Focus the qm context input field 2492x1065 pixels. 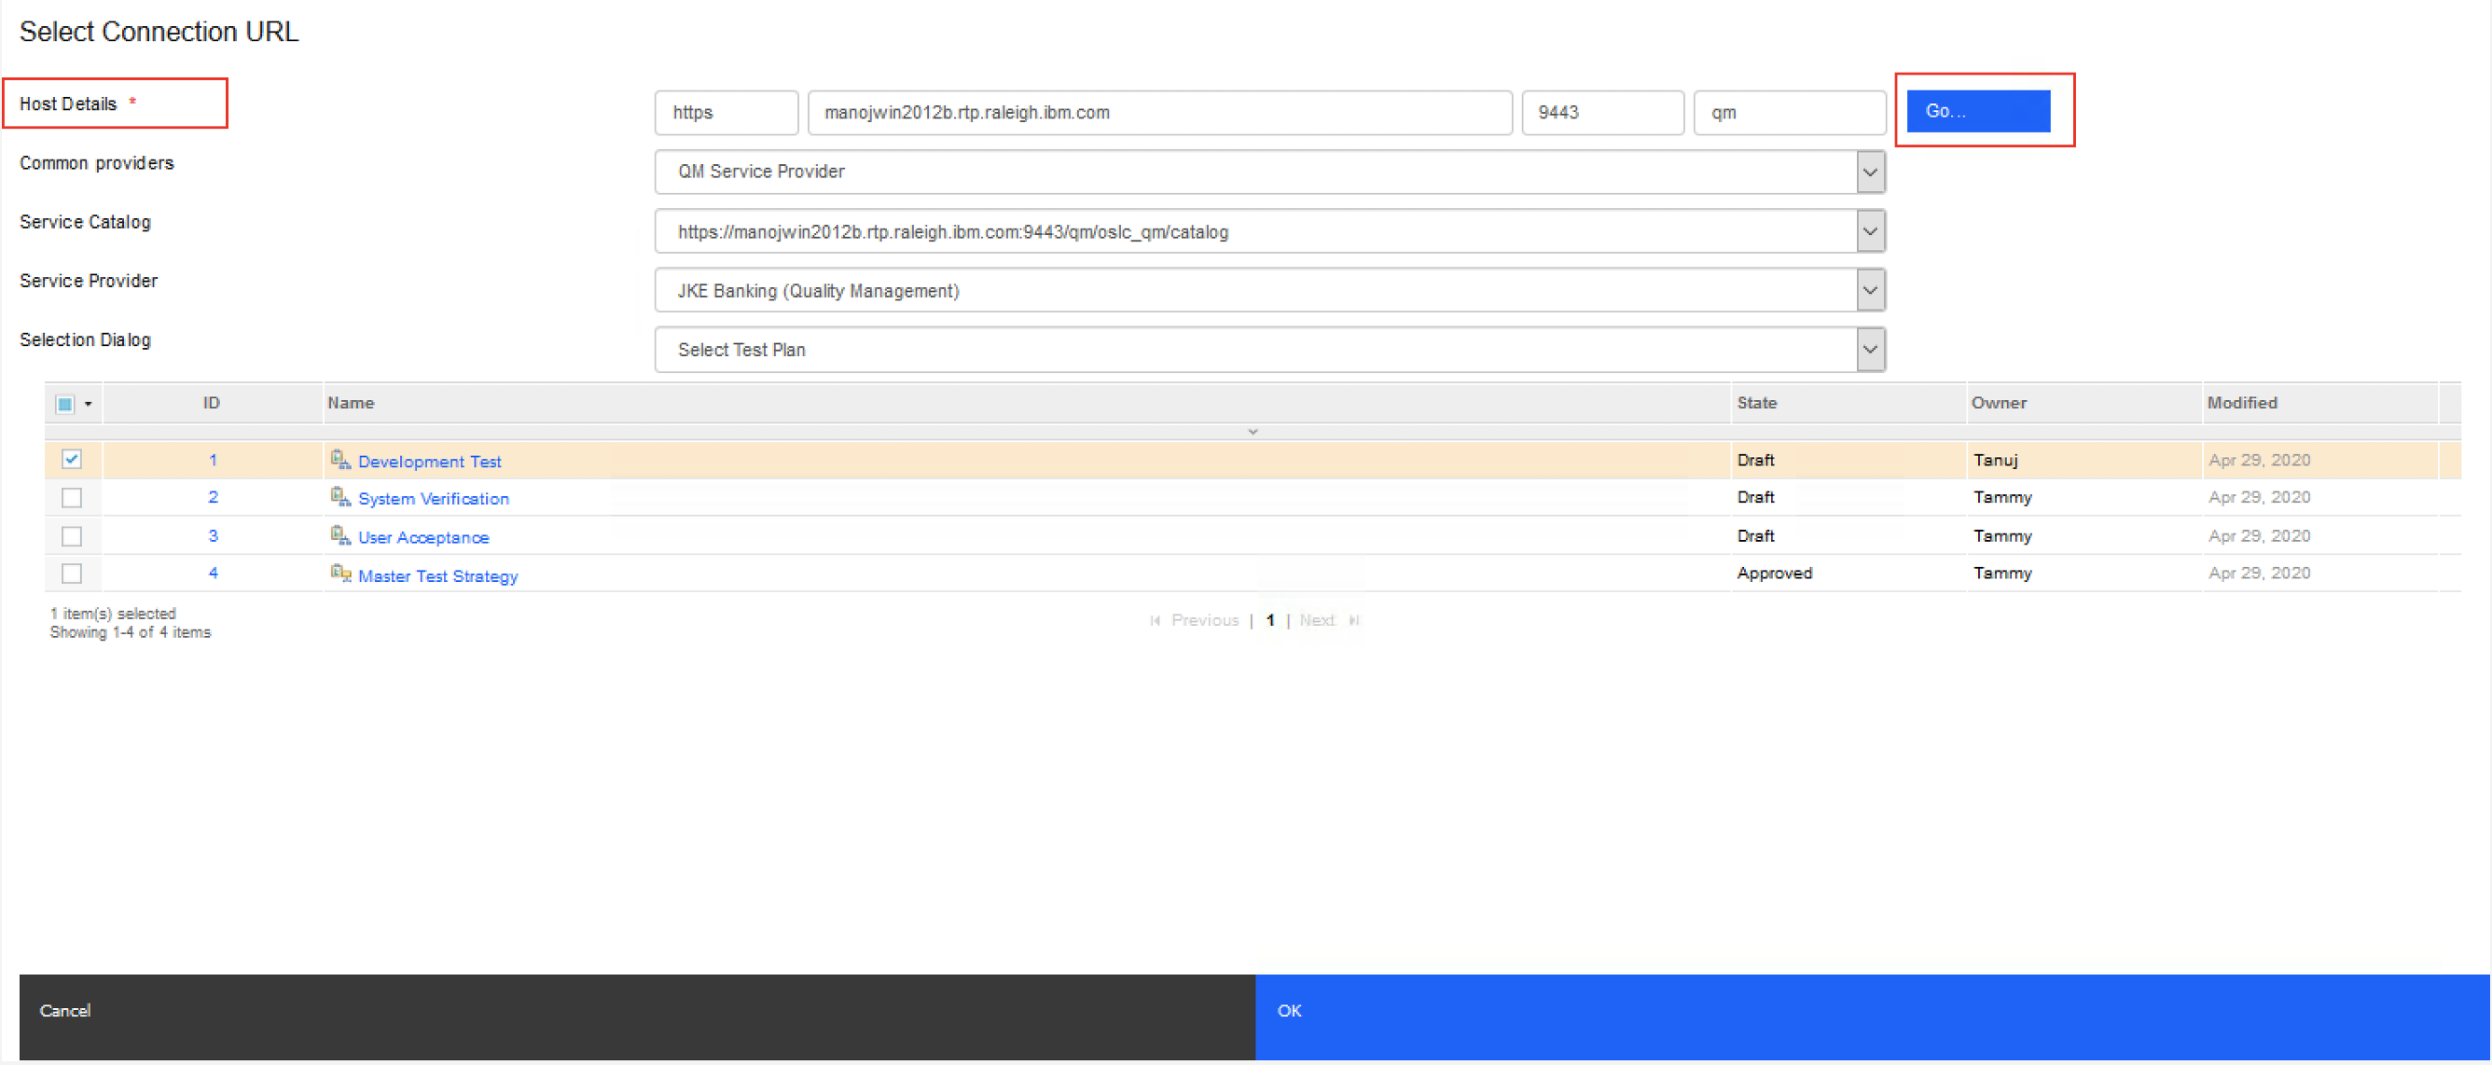coord(1790,112)
